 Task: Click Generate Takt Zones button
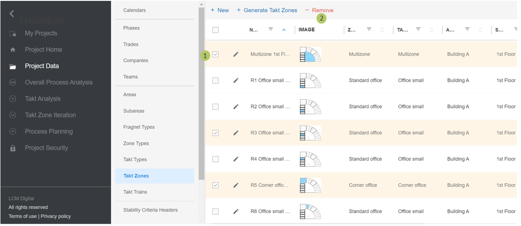(x=267, y=10)
